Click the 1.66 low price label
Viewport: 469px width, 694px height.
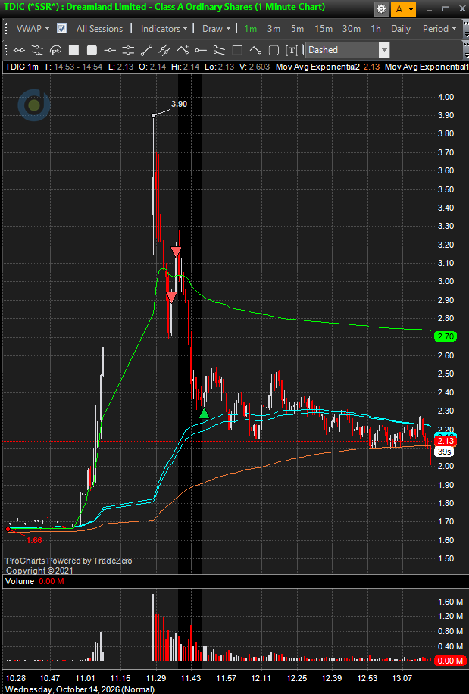point(34,540)
